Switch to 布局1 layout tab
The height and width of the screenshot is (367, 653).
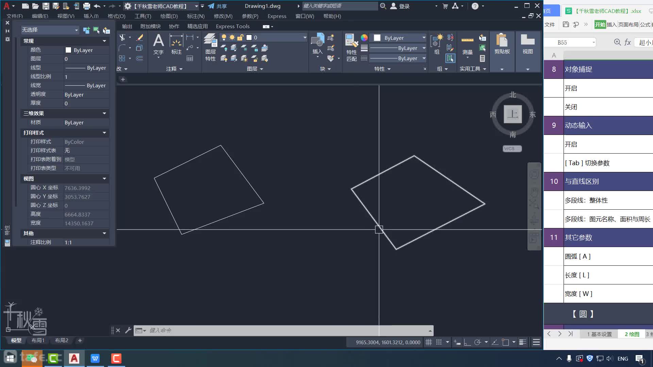tap(38, 340)
